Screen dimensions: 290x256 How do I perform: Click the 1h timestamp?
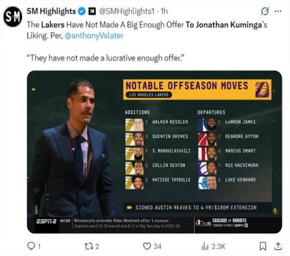(x=164, y=12)
